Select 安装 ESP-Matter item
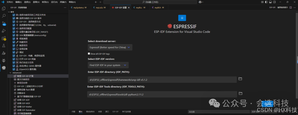Screen dimensions: 298x115 pyautogui.click(x=24, y=107)
